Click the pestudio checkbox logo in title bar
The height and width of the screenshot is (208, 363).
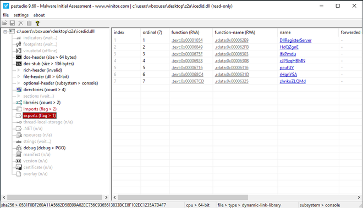click(x=6, y=6)
